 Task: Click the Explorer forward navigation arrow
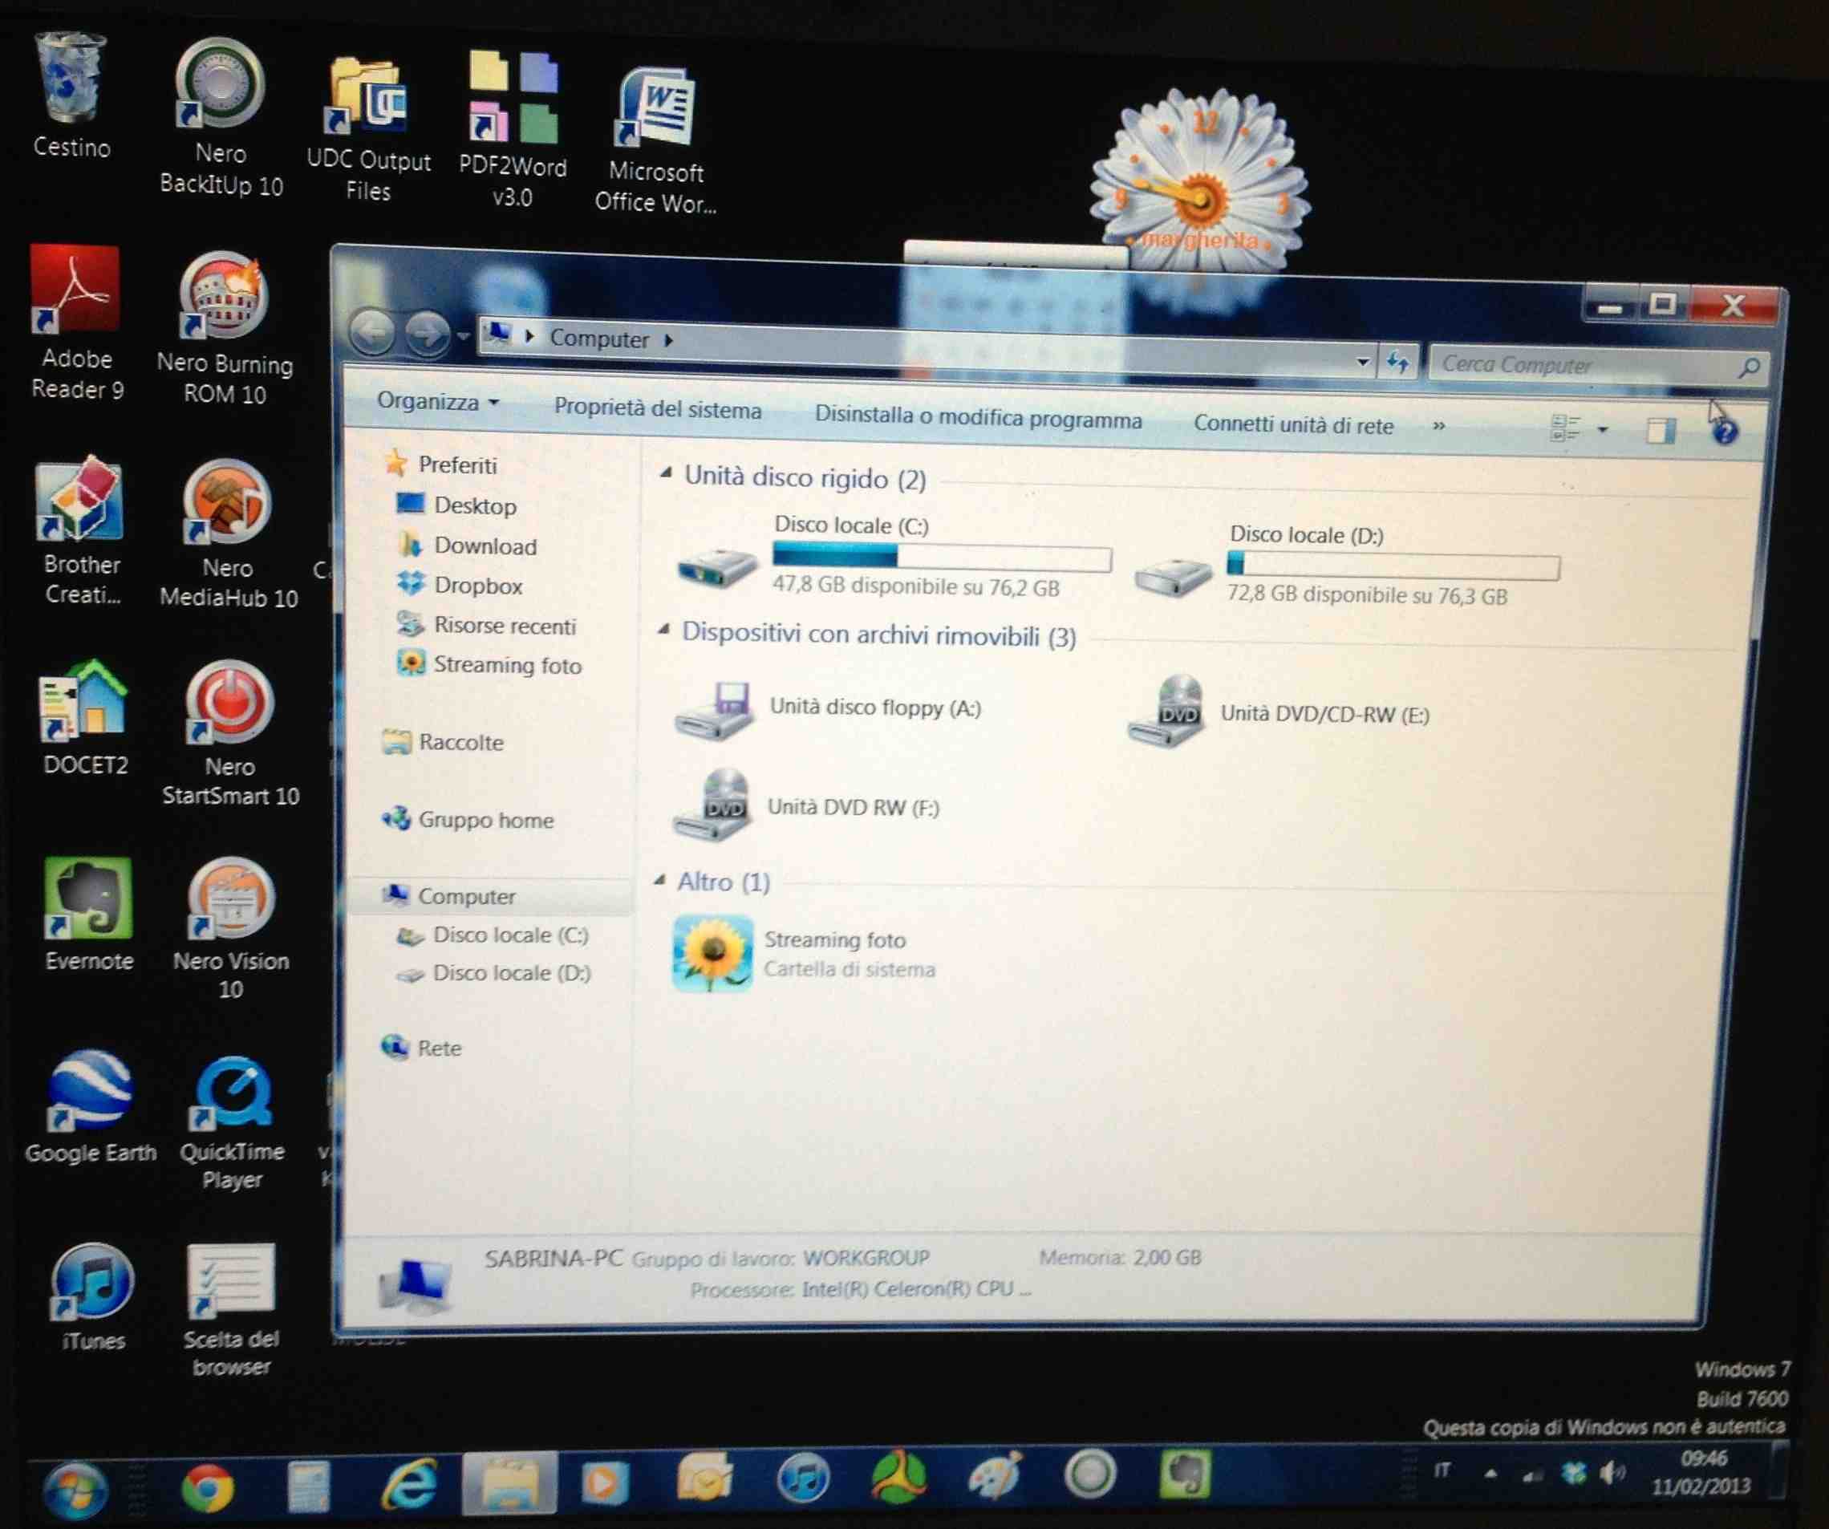click(427, 333)
